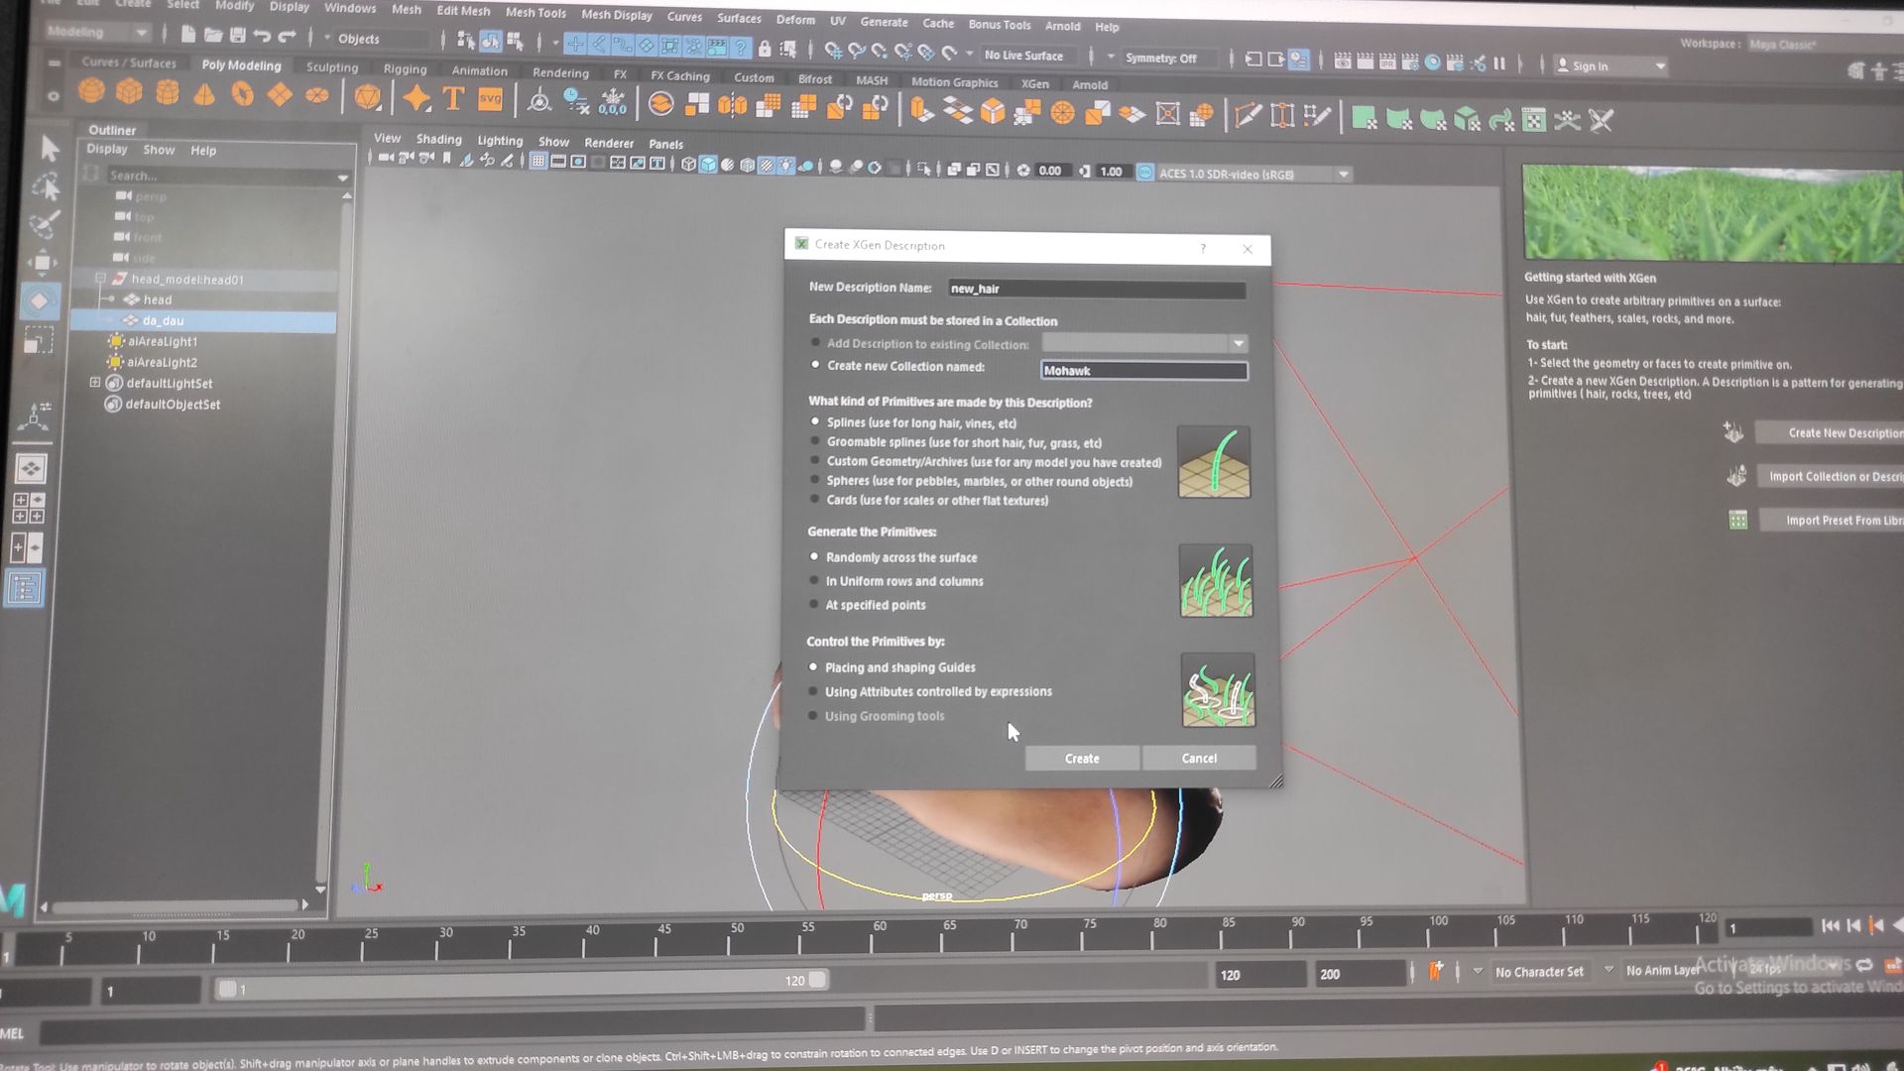This screenshot has width=1904, height=1071.
Task: Click the Type text tool shelf icon
Action: (x=453, y=98)
